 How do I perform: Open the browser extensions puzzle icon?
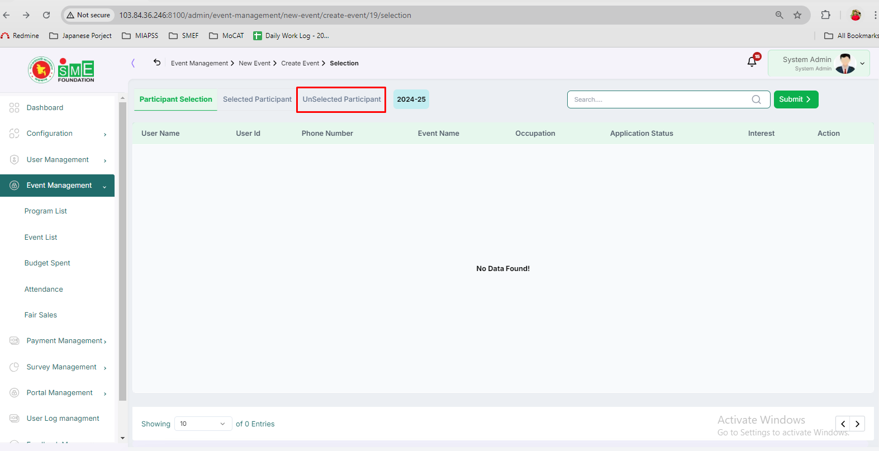[x=826, y=15]
